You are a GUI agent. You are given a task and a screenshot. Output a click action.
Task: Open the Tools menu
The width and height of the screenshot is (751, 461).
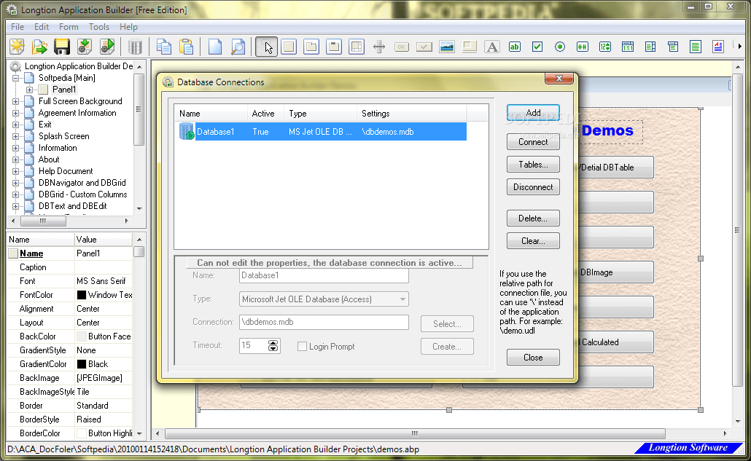click(98, 27)
